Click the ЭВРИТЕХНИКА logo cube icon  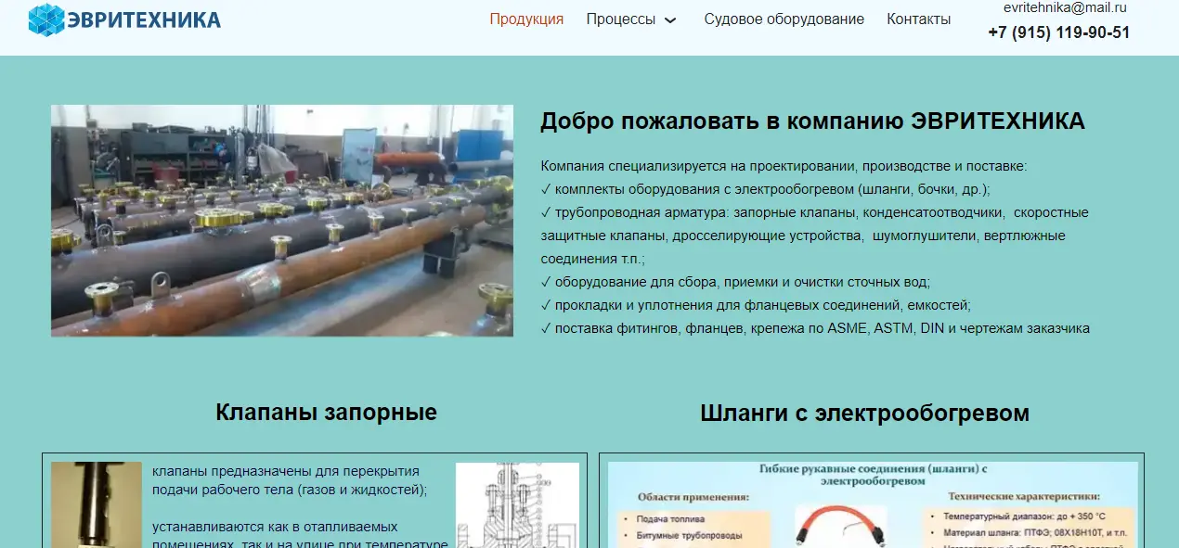(x=46, y=19)
